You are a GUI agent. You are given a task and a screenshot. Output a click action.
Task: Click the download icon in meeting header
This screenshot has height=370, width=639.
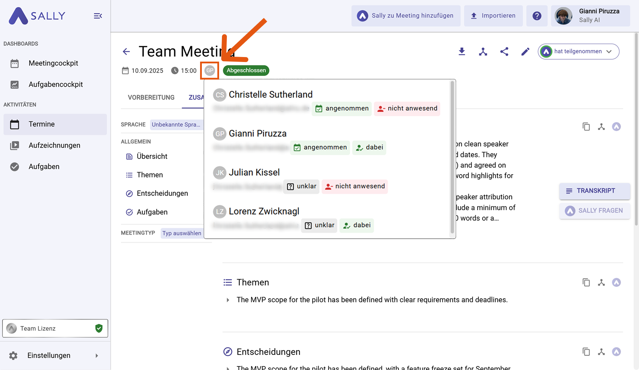[x=461, y=52]
